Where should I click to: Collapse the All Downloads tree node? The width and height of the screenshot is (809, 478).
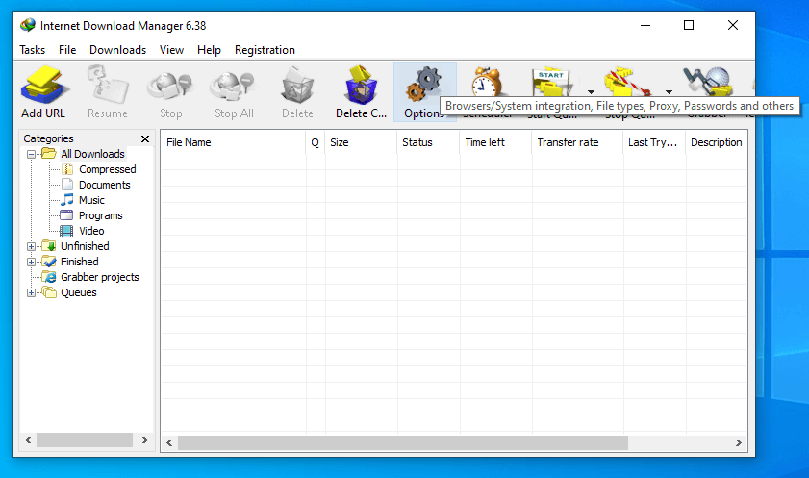pyautogui.click(x=32, y=154)
